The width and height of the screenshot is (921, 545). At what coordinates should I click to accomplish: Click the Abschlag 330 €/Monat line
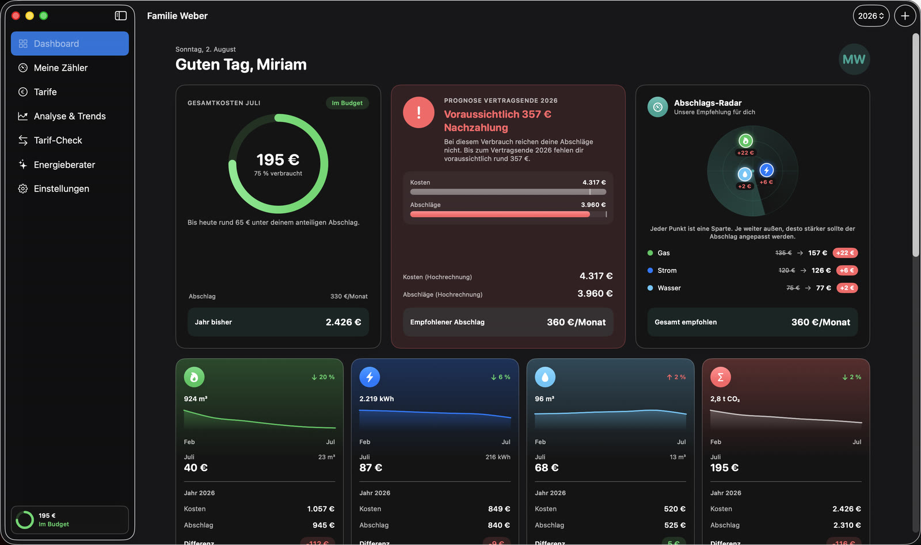point(278,297)
